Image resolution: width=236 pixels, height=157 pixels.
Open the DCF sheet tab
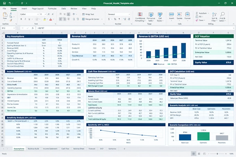tap(102, 149)
